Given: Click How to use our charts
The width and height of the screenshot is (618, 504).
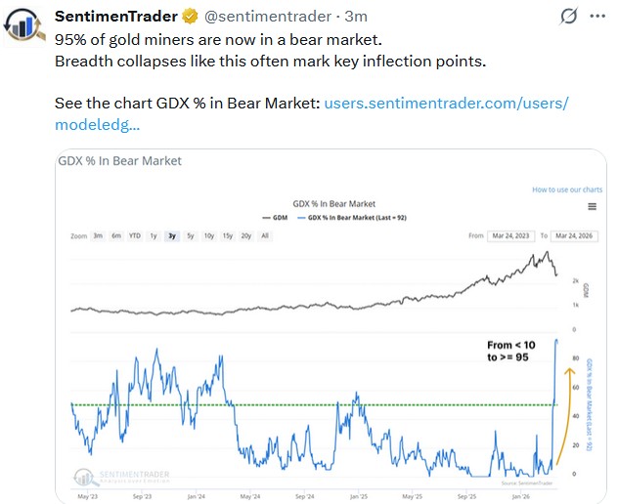Looking at the screenshot, I should point(567,189).
